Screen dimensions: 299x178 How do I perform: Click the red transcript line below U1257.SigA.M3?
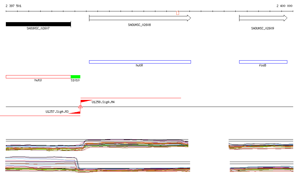[40, 116]
